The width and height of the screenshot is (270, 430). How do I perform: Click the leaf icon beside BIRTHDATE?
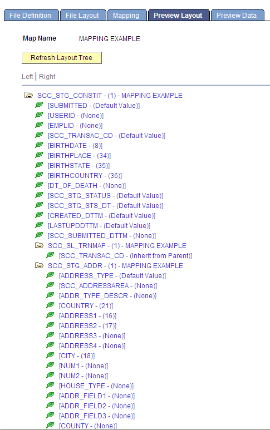click(39, 145)
